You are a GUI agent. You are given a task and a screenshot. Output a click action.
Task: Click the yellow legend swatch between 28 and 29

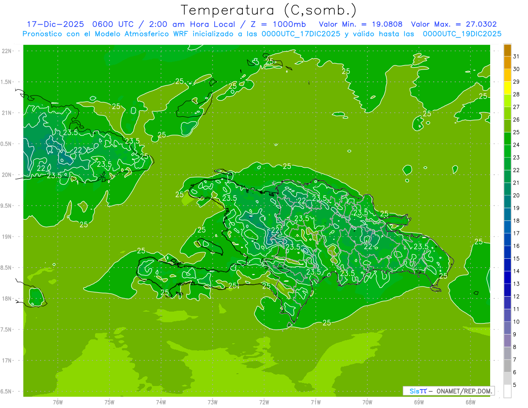click(x=507, y=88)
